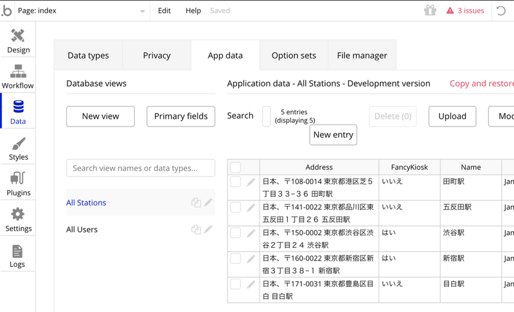Screen dimensions: 514x312
Task: Toggle the select-all header checkbox
Action: point(235,168)
